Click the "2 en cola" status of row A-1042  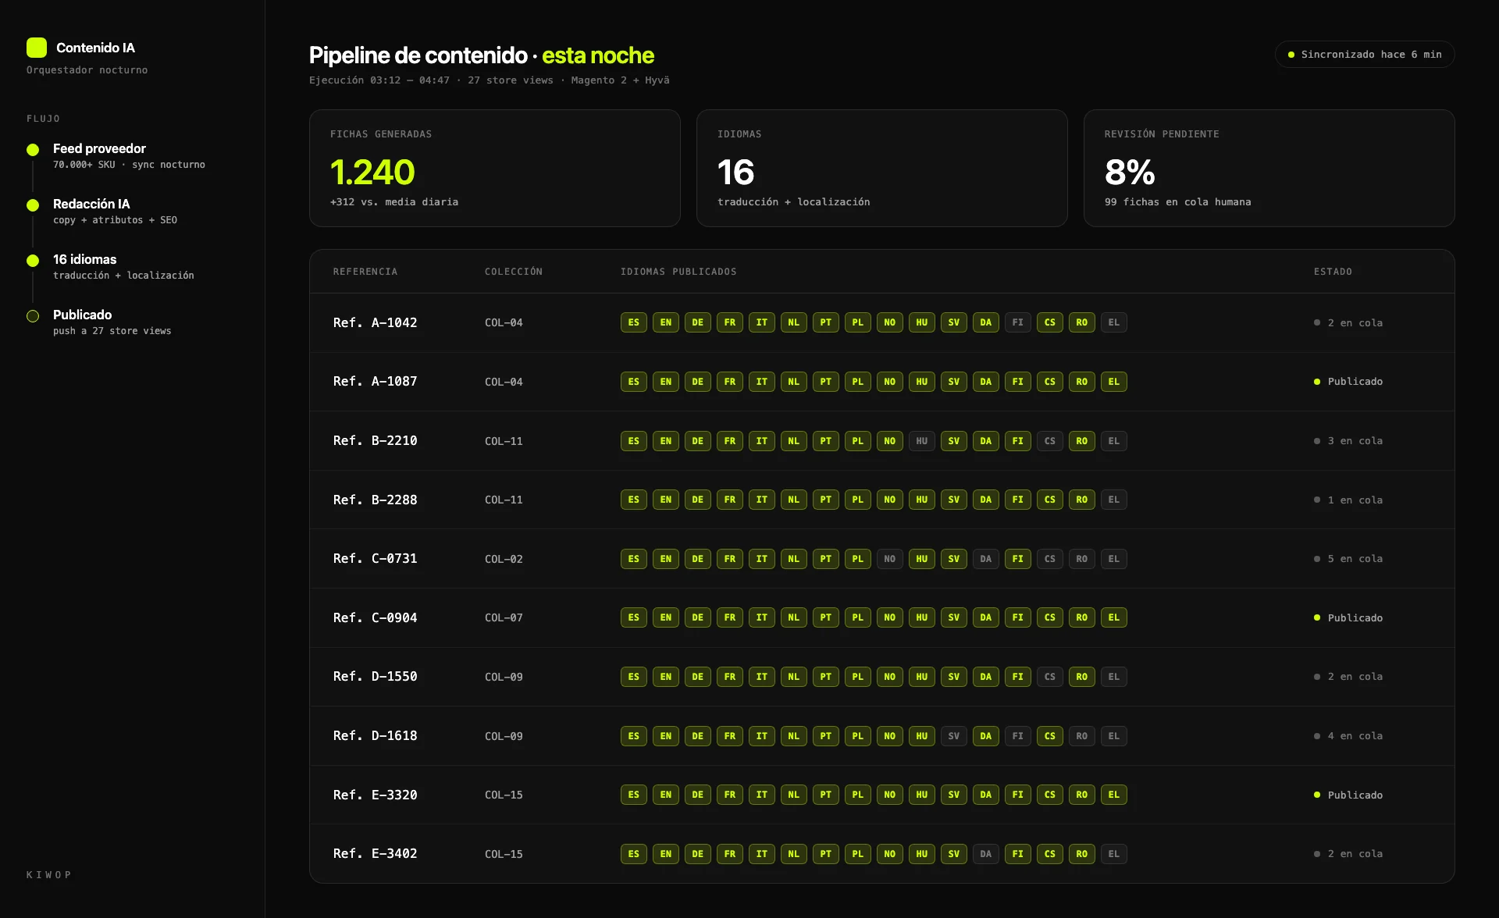(x=1348, y=322)
